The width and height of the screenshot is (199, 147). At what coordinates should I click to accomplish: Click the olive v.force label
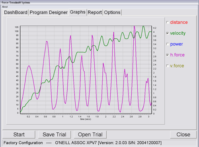(177, 66)
